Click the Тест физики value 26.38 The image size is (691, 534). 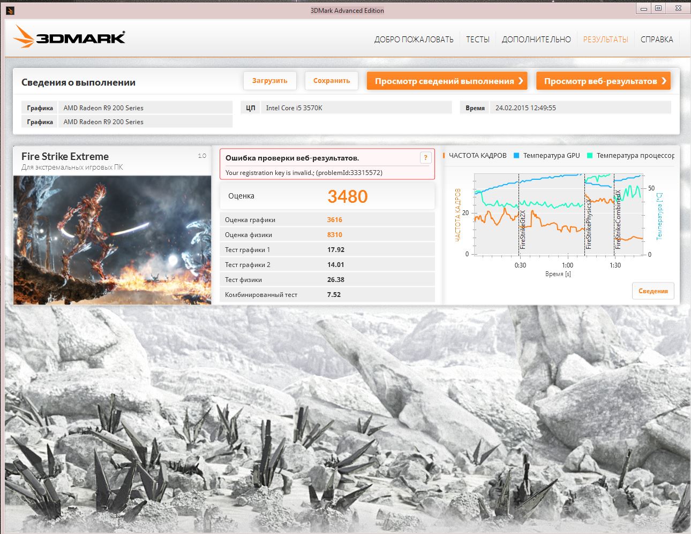[336, 280]
